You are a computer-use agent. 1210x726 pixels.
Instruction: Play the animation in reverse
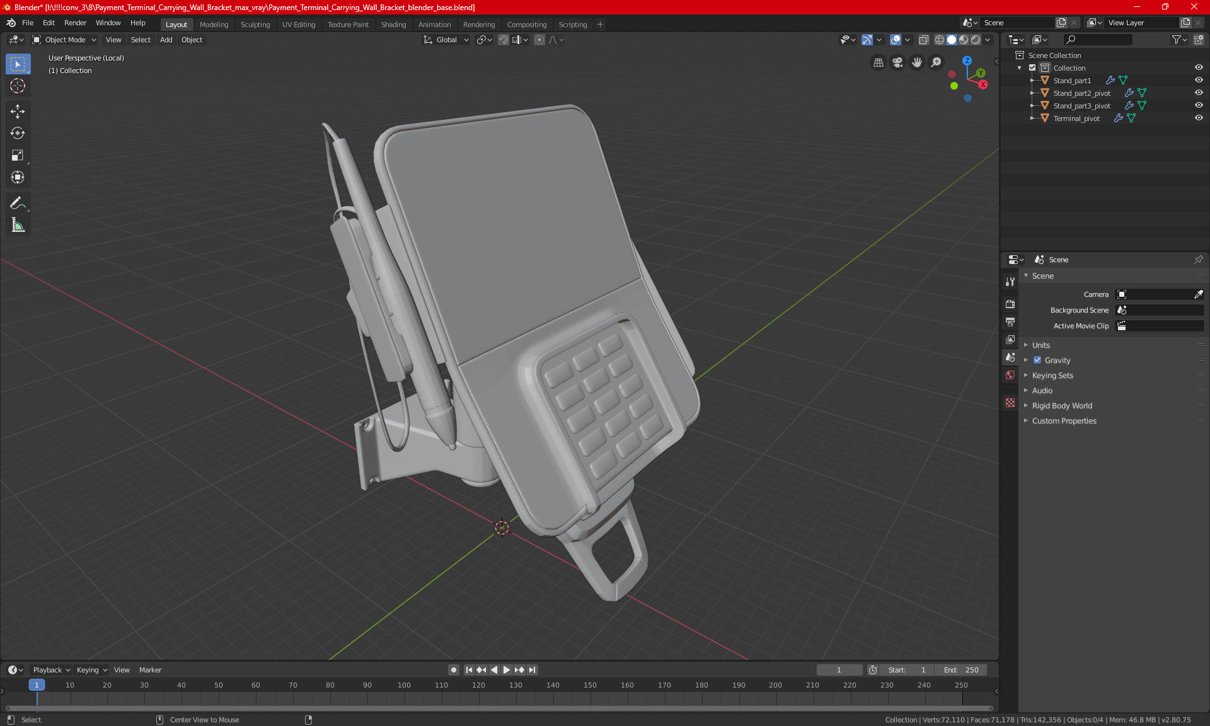494,670
